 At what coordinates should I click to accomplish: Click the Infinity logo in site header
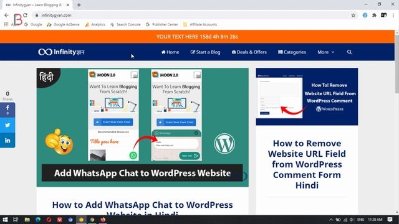[x=61, y=52]
